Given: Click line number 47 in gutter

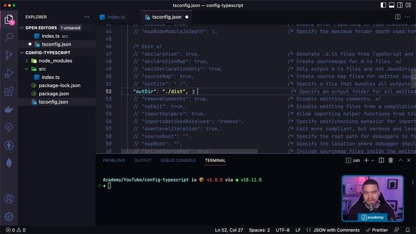Looking at the screenshot, I should (x=109, y=54).
